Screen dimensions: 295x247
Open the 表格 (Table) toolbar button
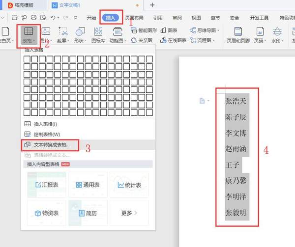tap(29, 34)
